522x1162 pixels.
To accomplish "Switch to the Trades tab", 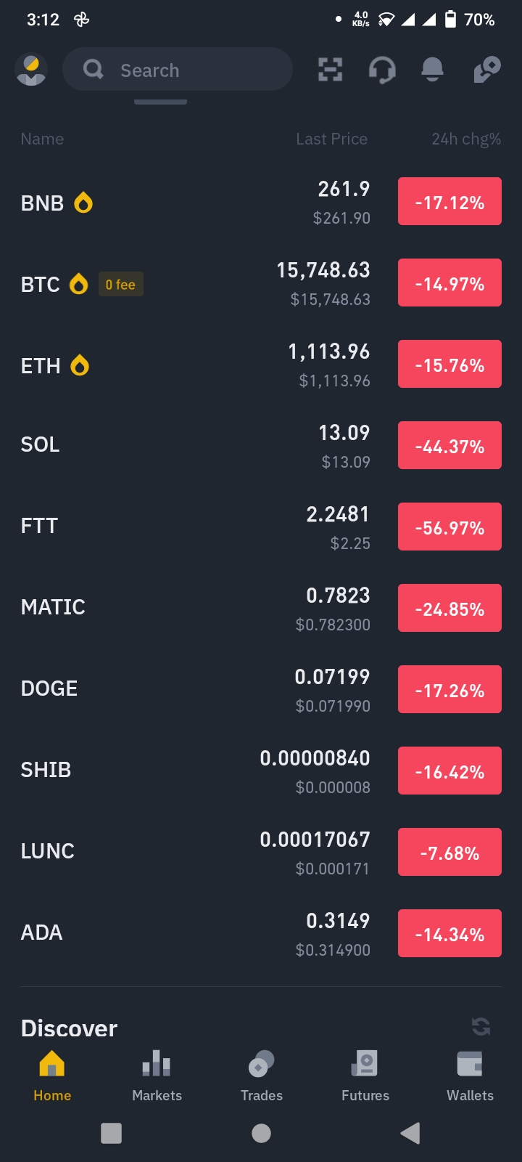I will pos(261,1076).
